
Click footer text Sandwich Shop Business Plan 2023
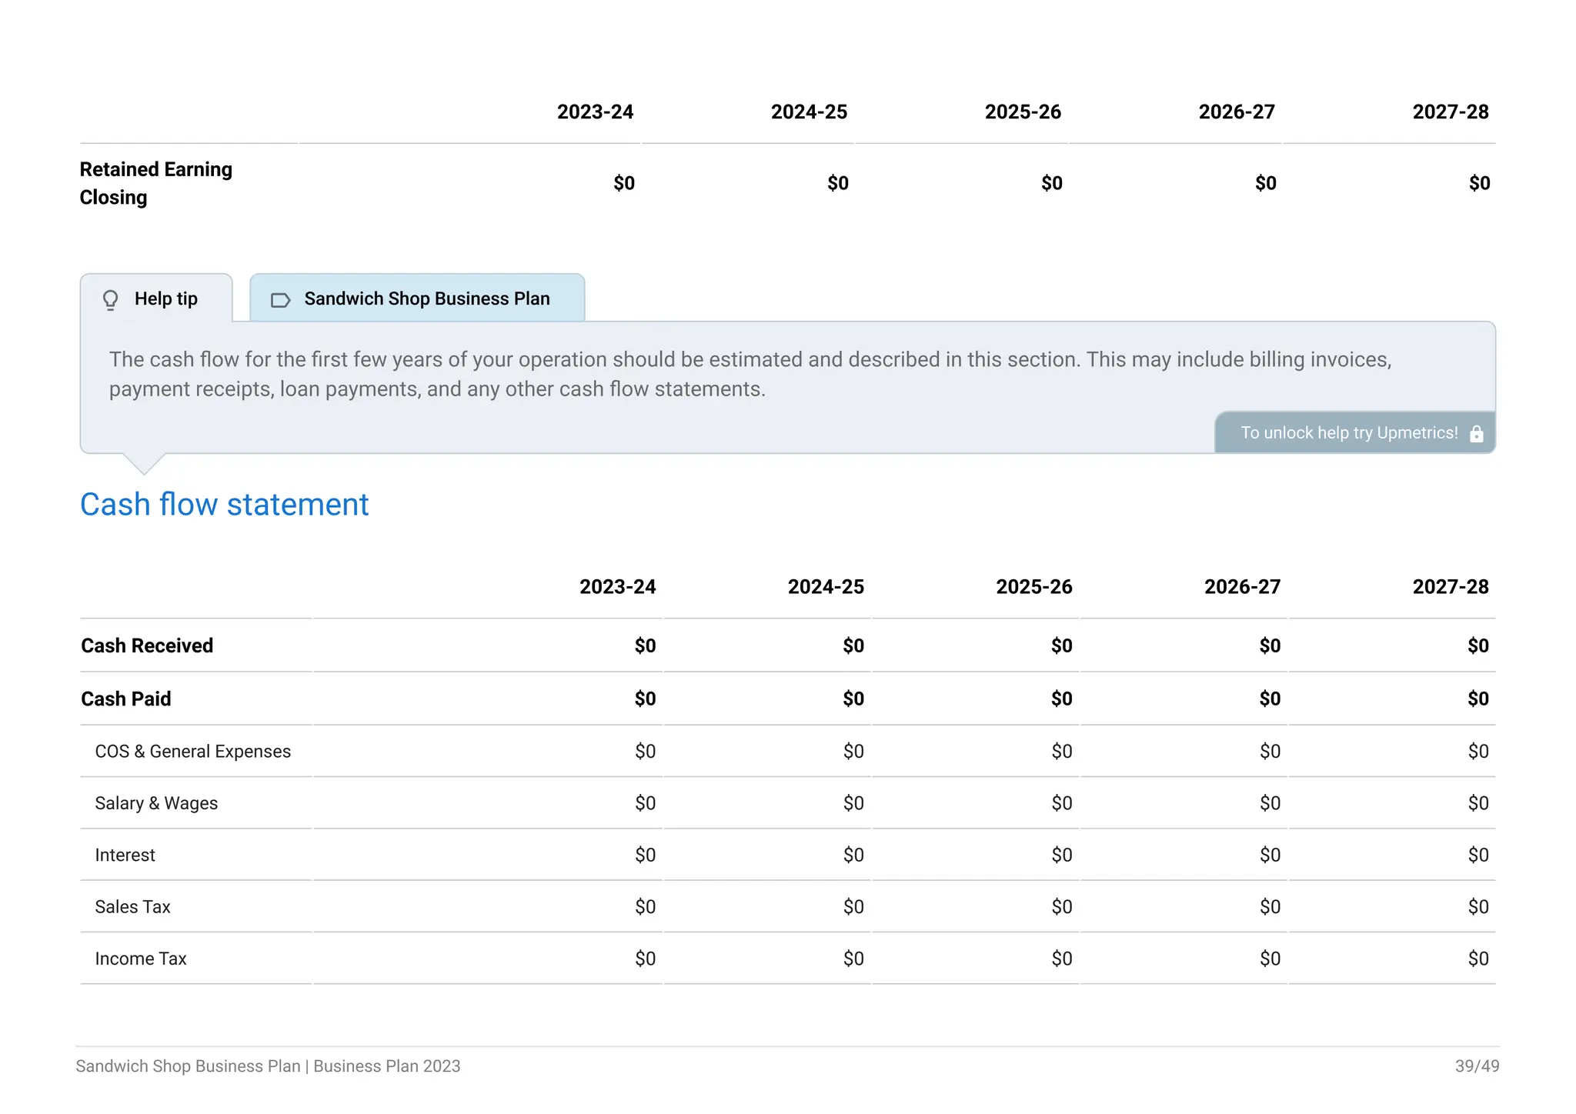coord(268,1066)
